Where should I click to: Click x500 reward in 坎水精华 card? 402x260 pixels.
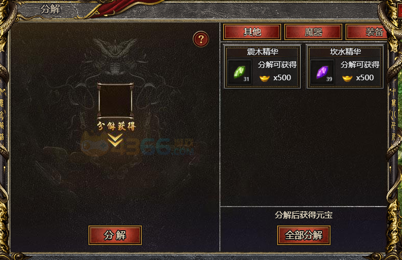(365, 78)
